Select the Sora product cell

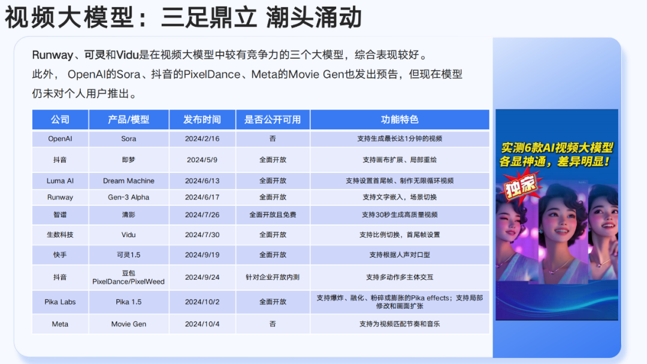coord(129,139)
